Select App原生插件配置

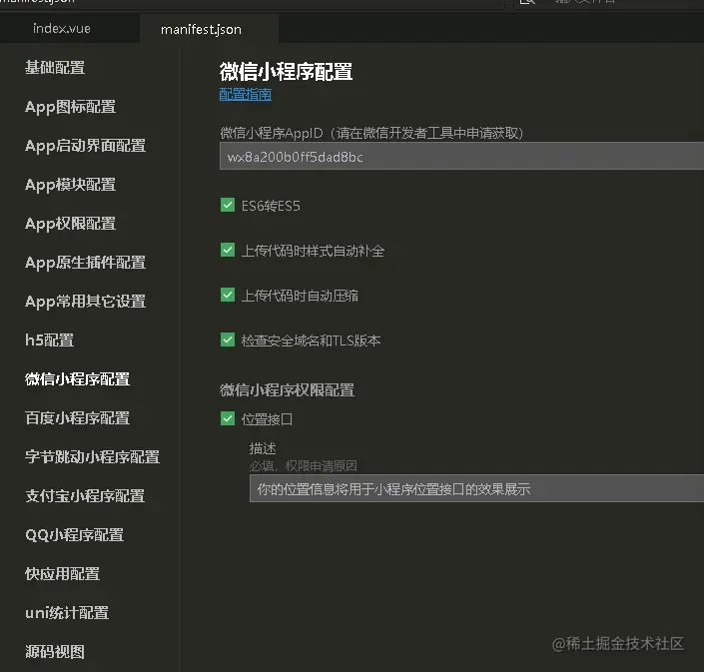pyautogui.click(x=85, y=263)
